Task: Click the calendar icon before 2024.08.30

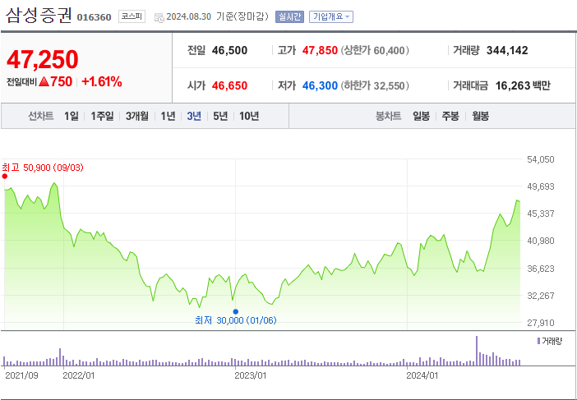Action: 159,17
